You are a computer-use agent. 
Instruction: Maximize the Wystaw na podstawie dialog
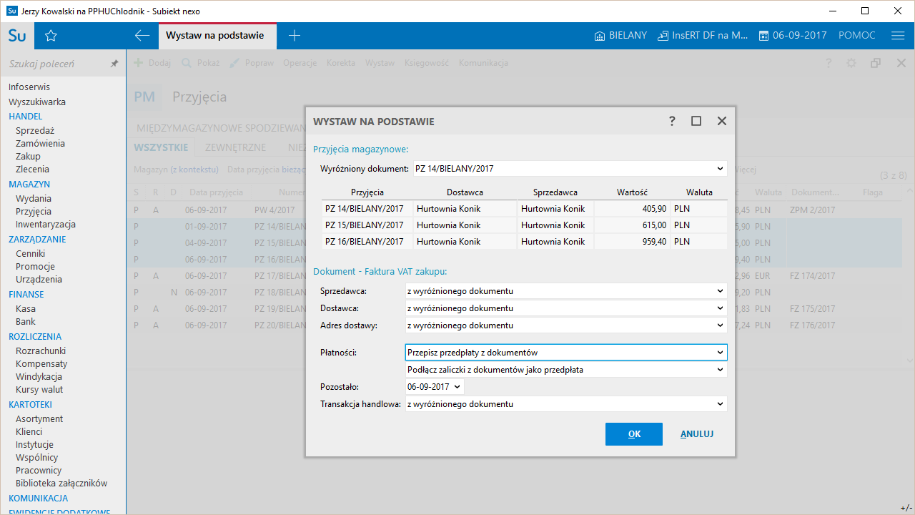696,122
